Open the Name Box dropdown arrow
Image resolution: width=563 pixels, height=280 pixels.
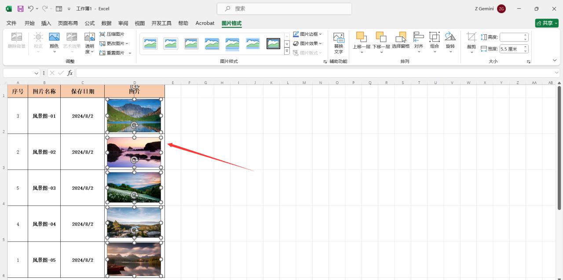tap(37, 73)
